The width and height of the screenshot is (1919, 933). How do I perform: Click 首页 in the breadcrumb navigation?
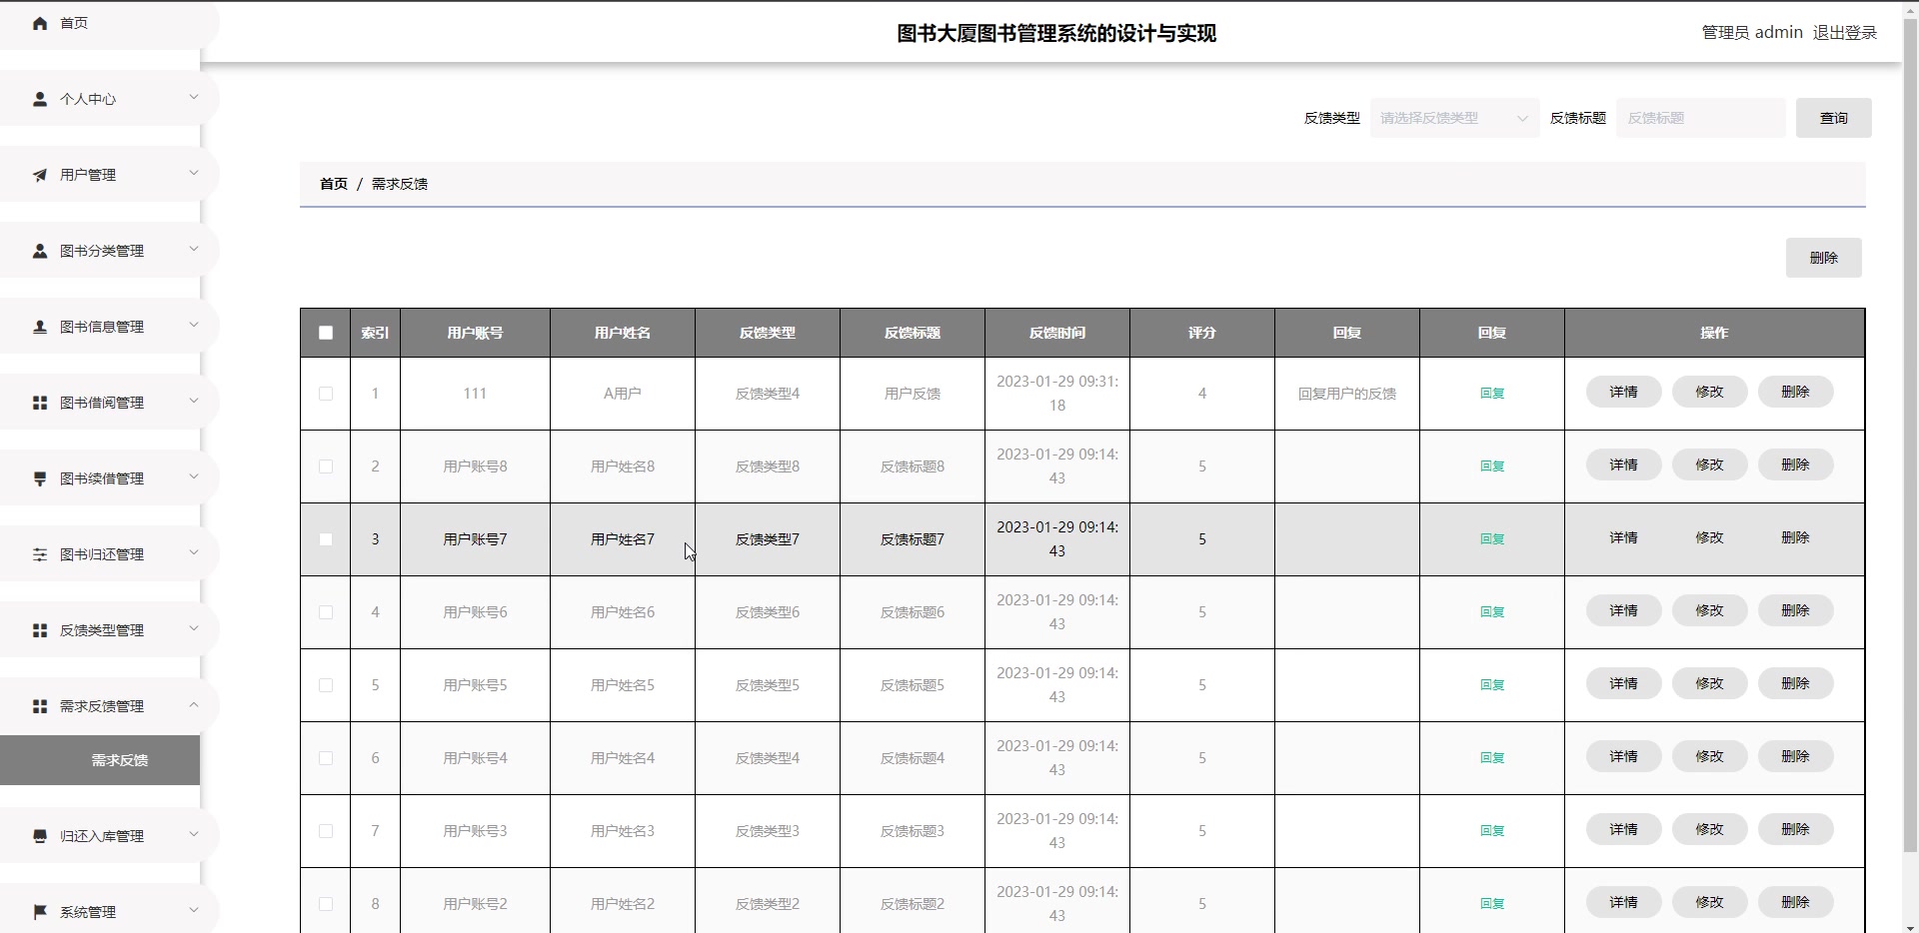[333, 183]
